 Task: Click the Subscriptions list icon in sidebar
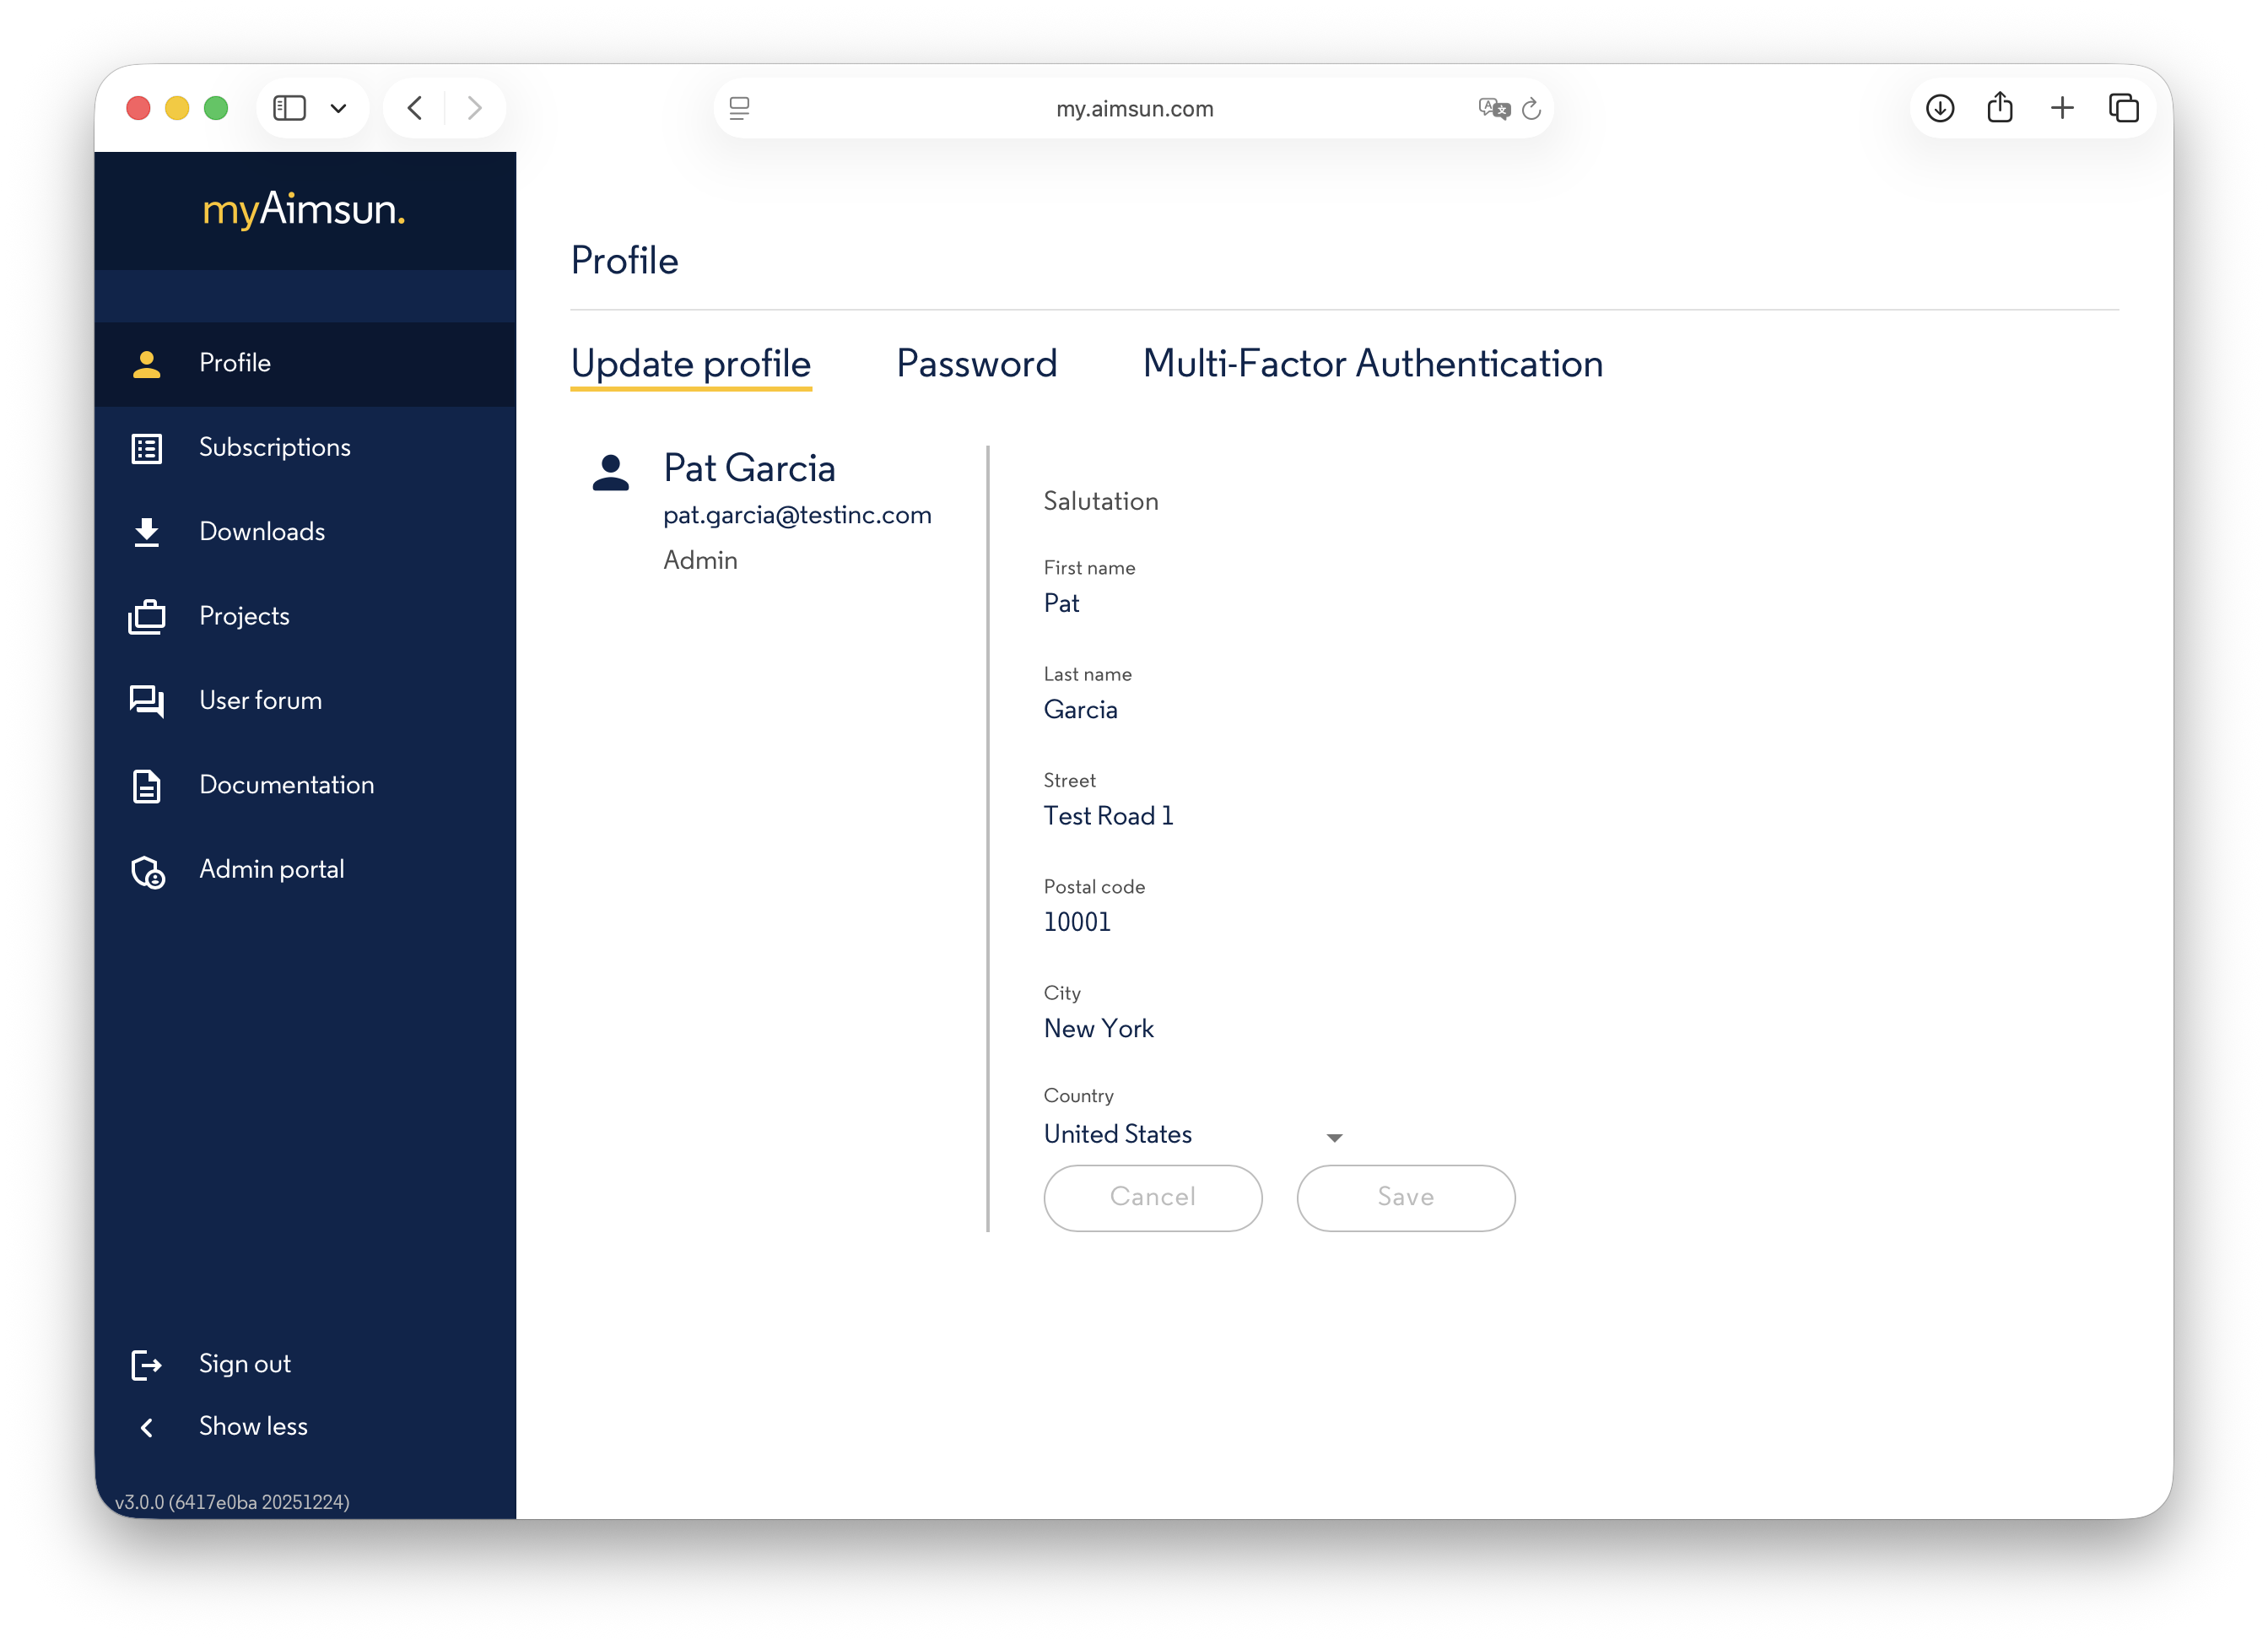coord(147,448)
